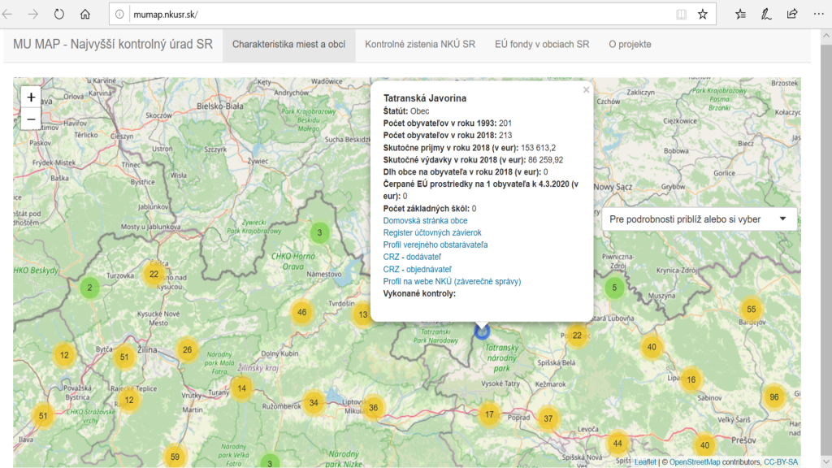Click cluster marker 22 near Čadca

coord(154,275)
